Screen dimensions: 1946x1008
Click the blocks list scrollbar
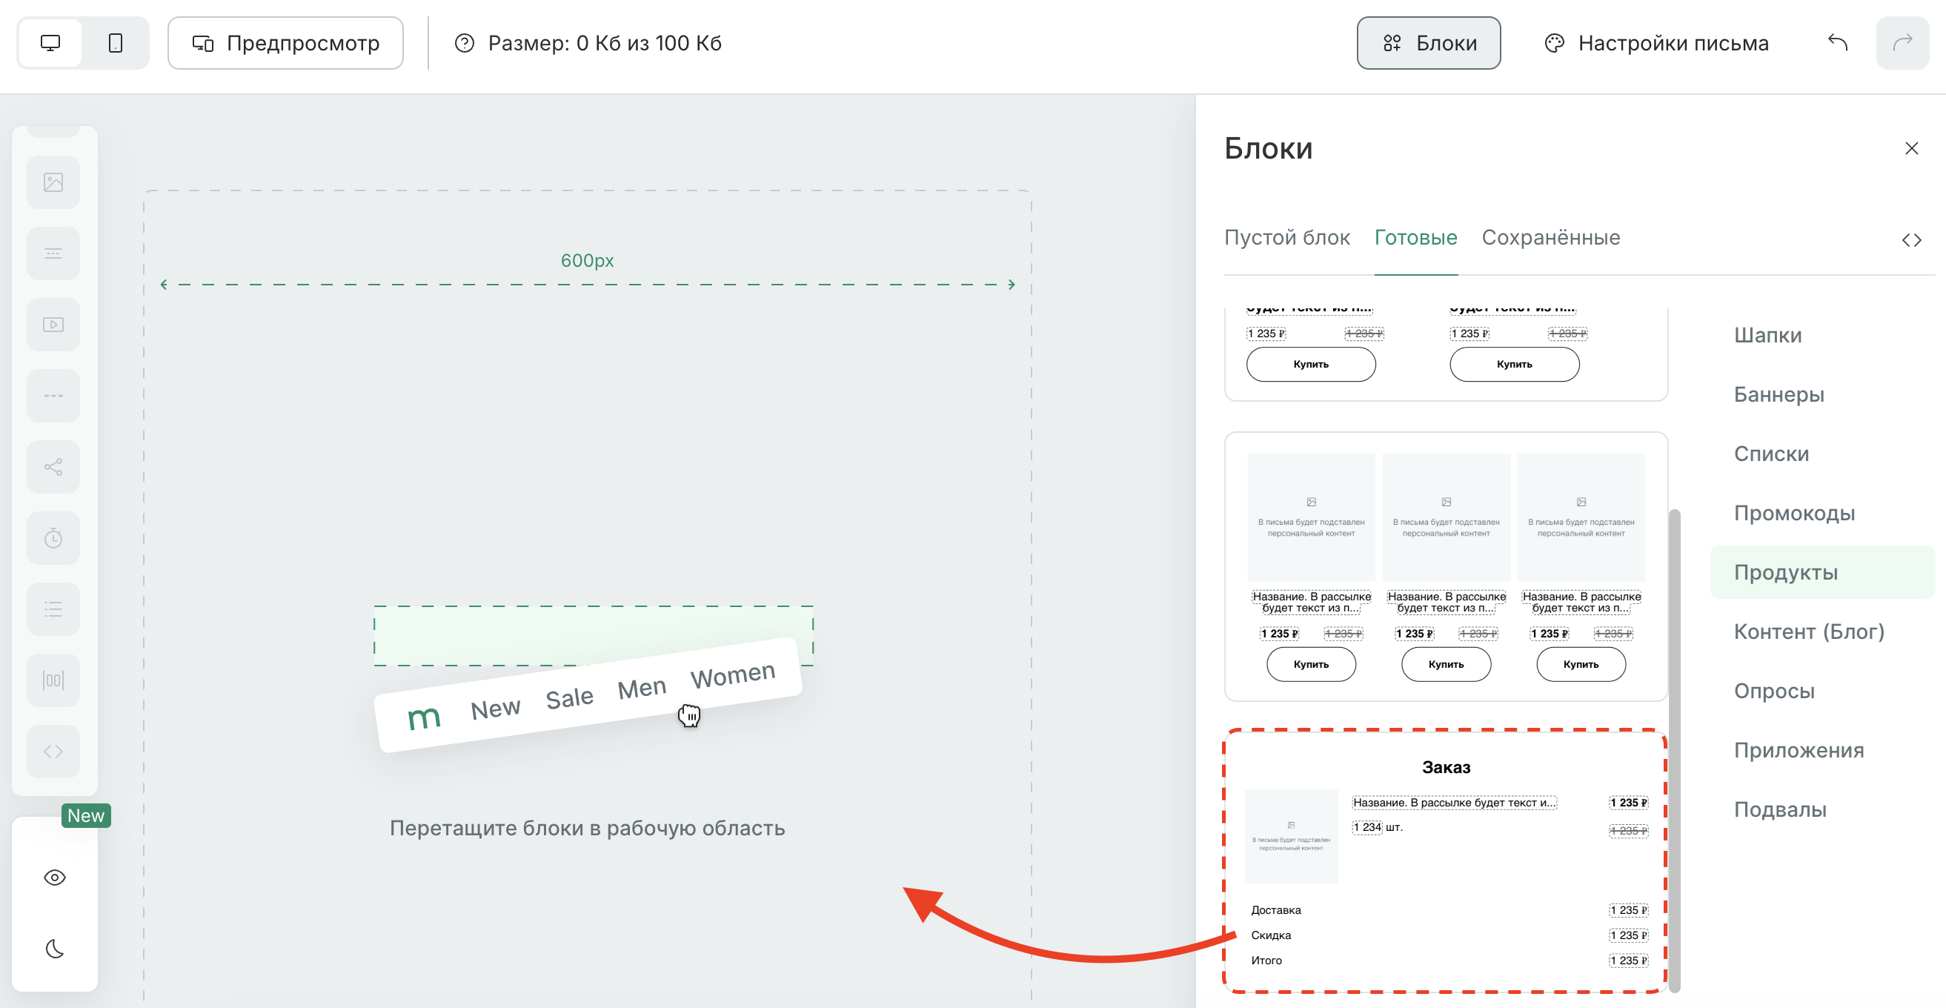(1674, 750)
